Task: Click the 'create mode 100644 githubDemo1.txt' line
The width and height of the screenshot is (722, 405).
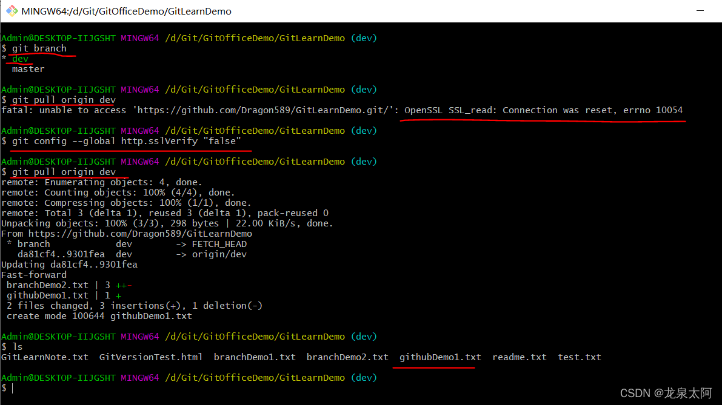Action: [99, 316]
